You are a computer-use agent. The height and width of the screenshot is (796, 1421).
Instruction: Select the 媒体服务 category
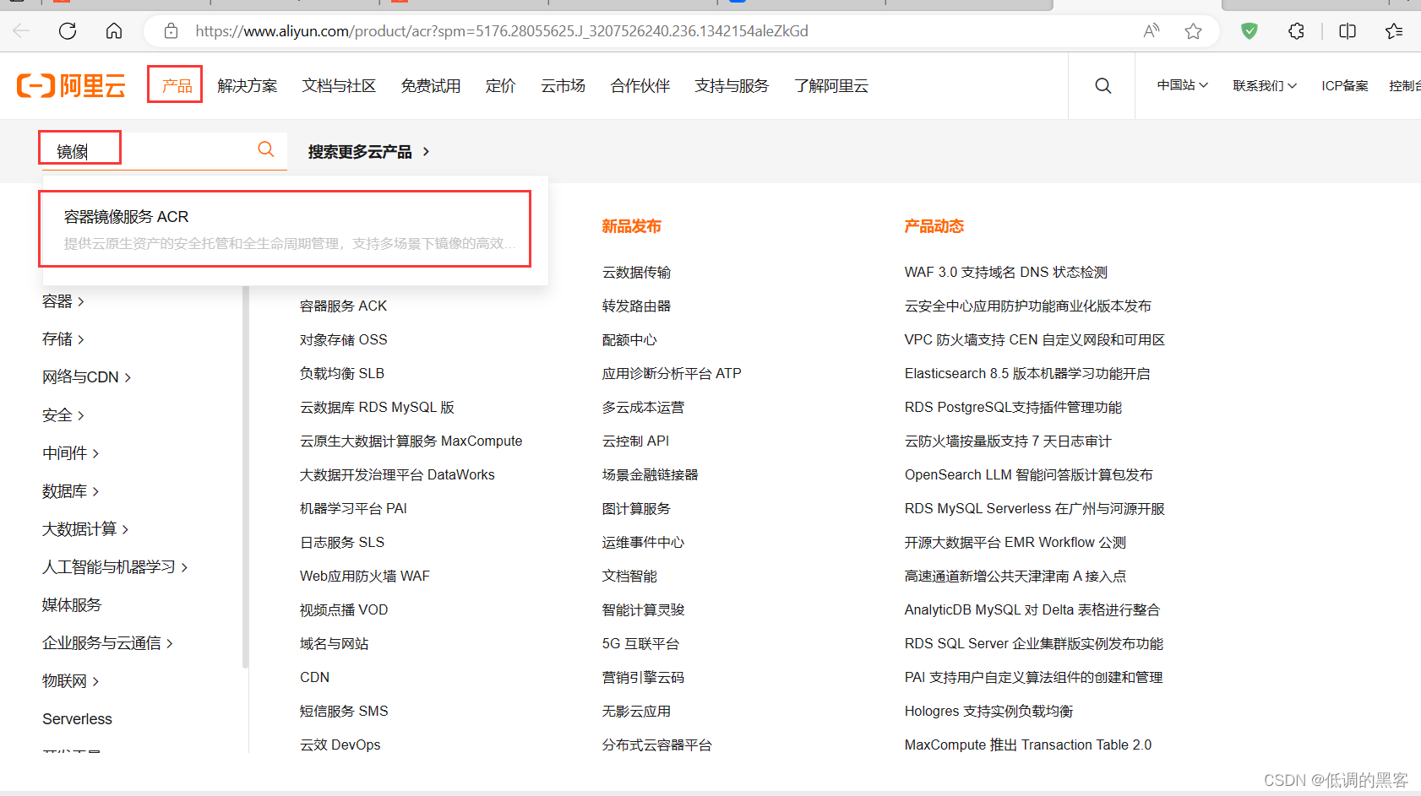(x=72, y=605)
